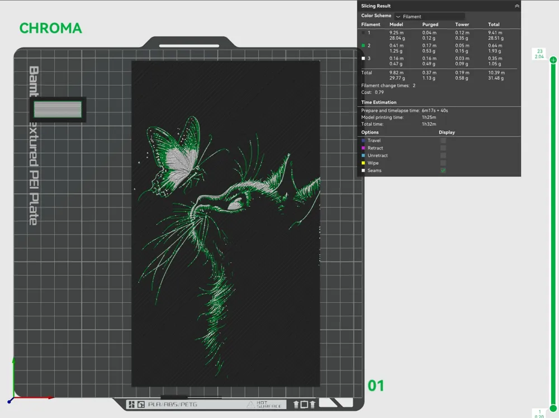Screen dimensions: 559x418
Task: Click the top layer label 23 / 2.04
Action: [x=539, y=54]
